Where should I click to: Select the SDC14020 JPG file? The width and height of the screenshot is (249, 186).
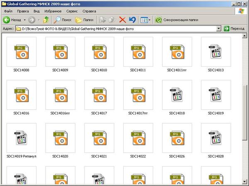tap(60, 141)
